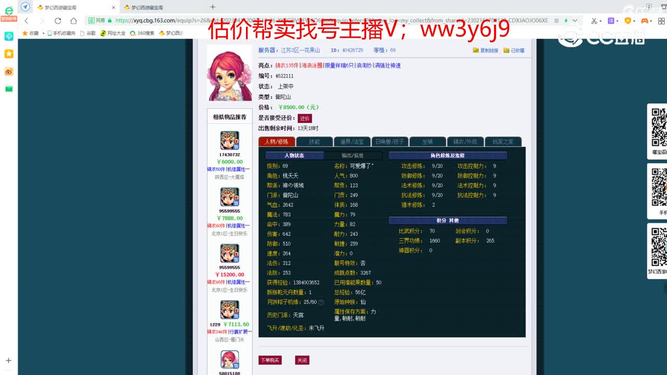667x375 pixels.
Task: Click the blue compass icon beside the tabs
Action: [25, 7]
